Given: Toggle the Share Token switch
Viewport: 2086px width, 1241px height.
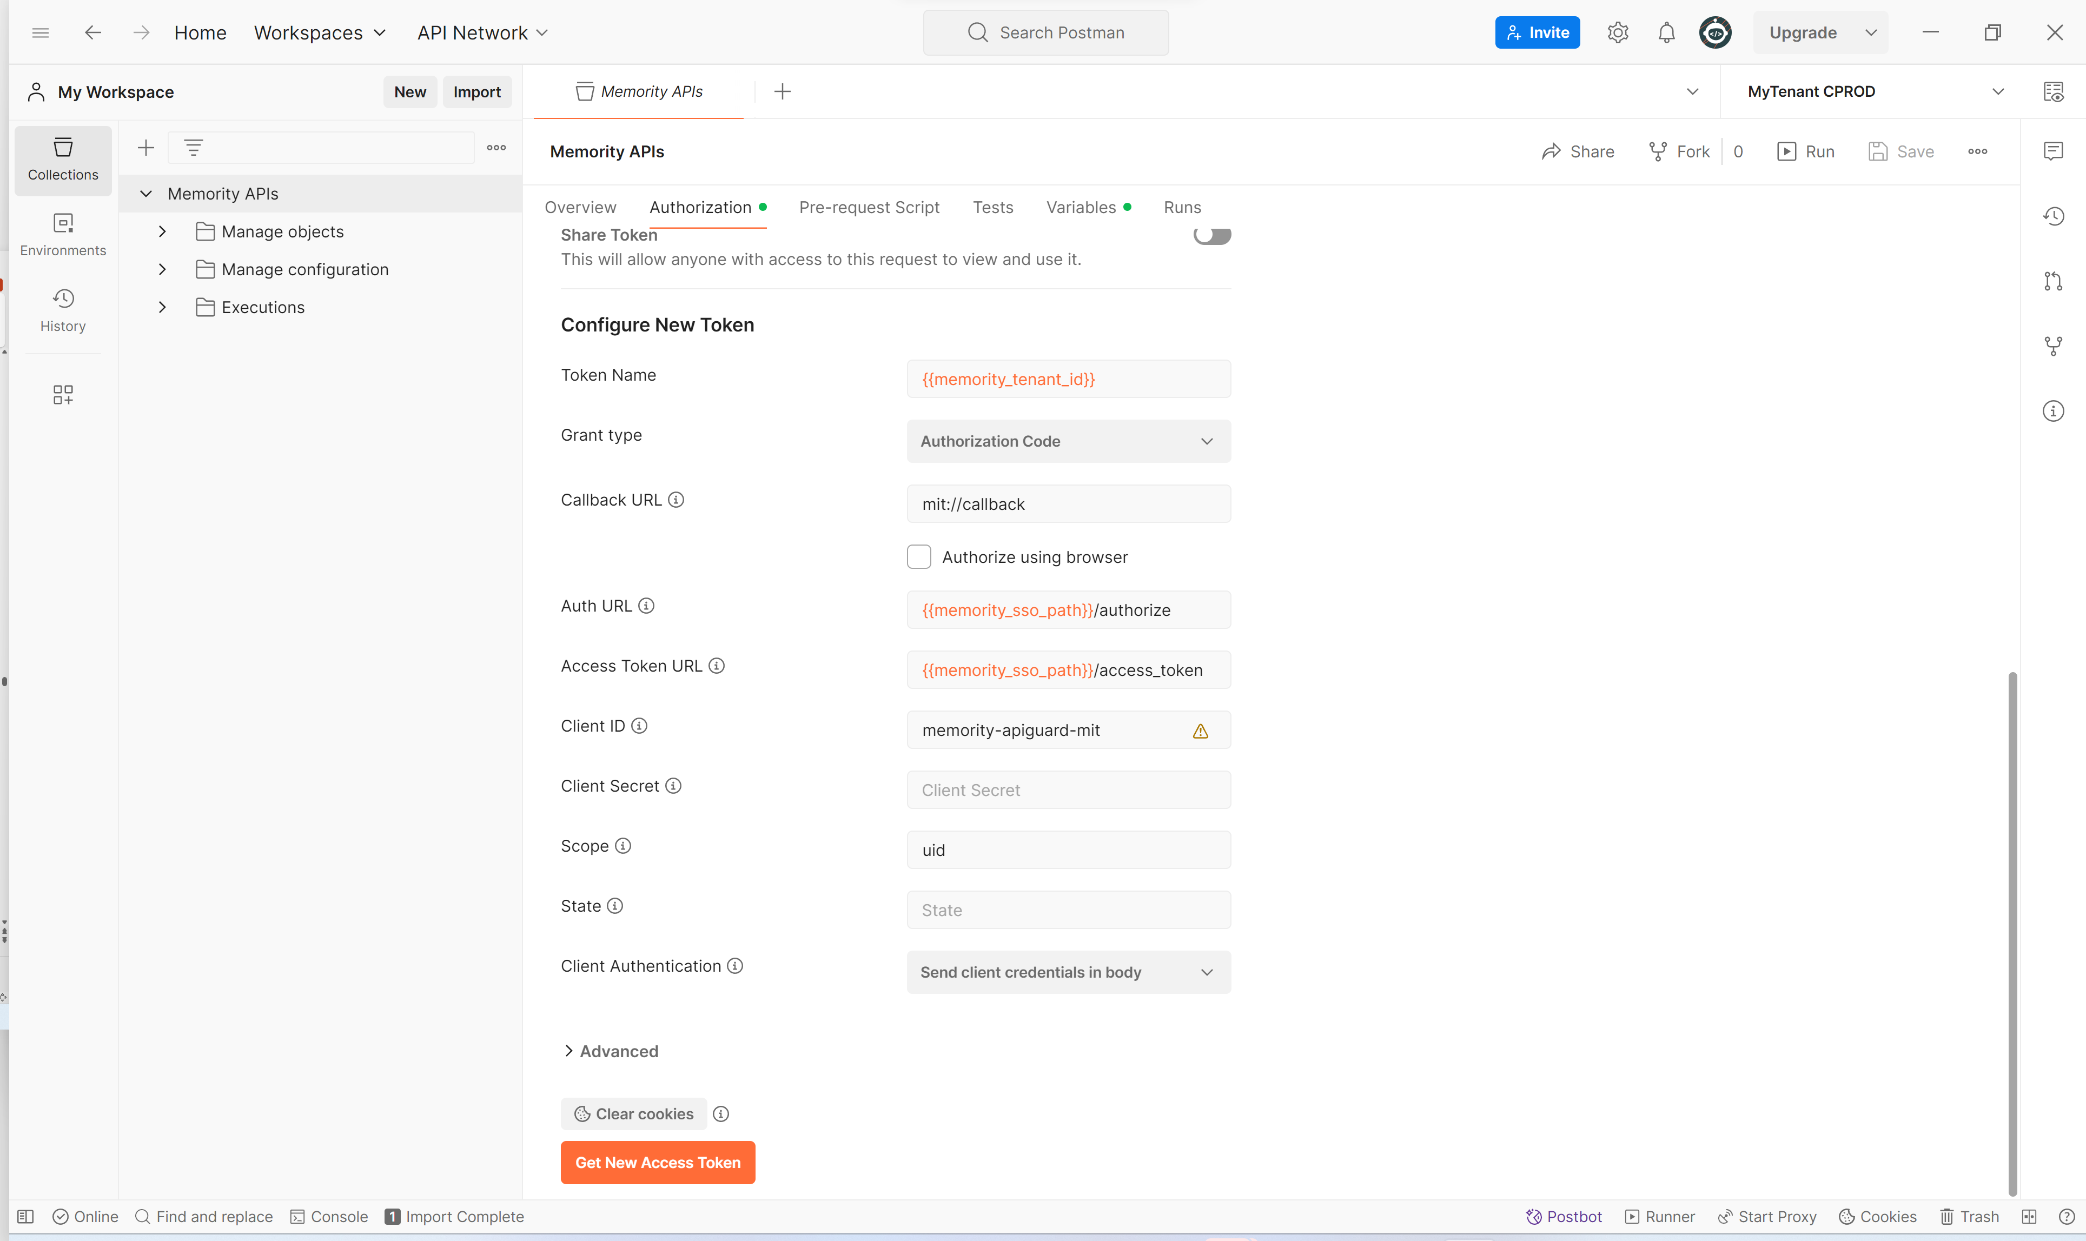Looking at the screenshot, I should pos(1211,236).
